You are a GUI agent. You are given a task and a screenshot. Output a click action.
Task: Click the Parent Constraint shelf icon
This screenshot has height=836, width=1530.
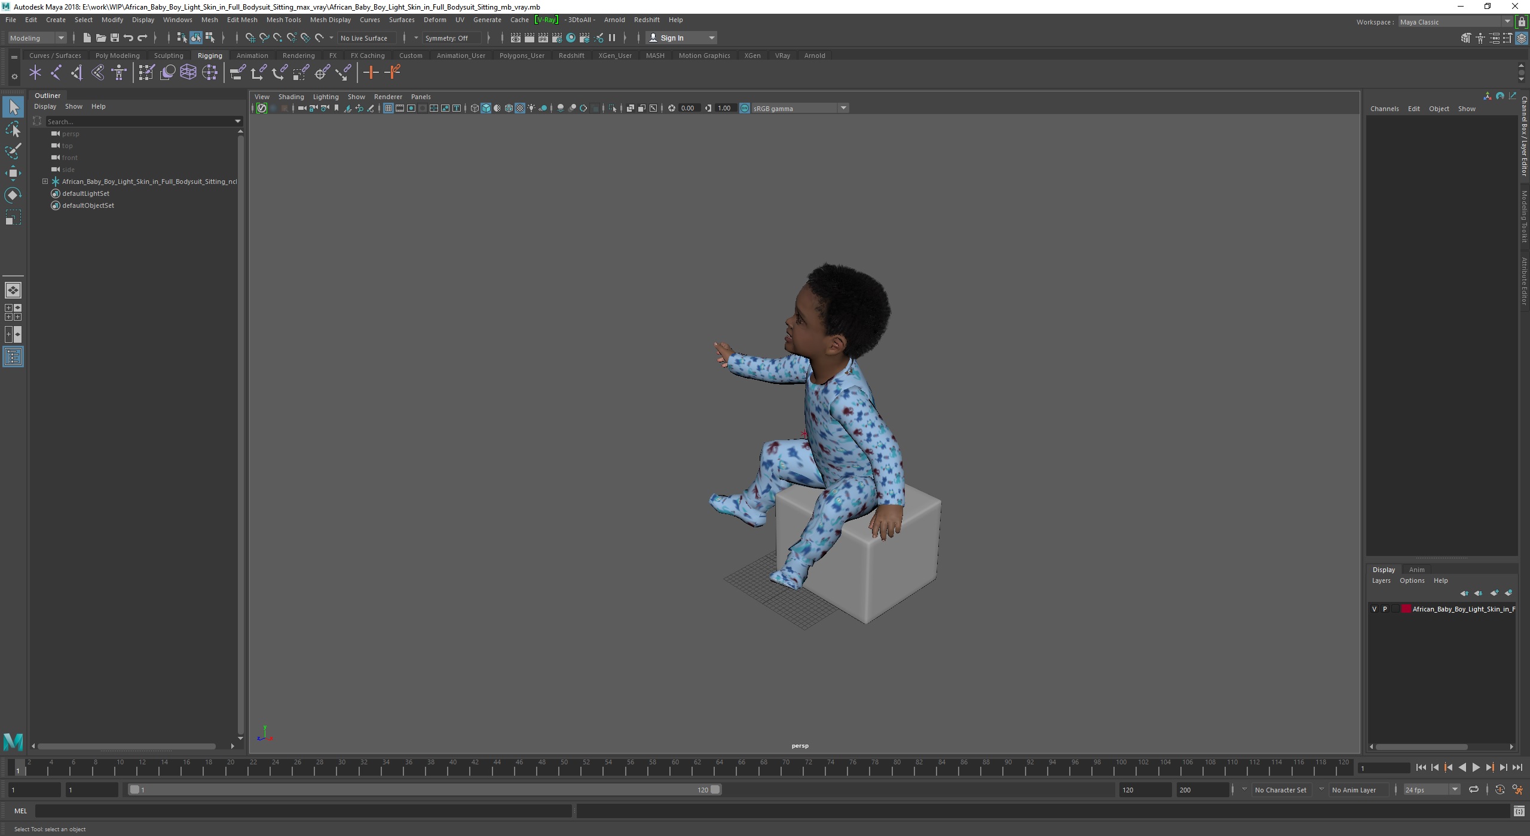click(237, 73)
